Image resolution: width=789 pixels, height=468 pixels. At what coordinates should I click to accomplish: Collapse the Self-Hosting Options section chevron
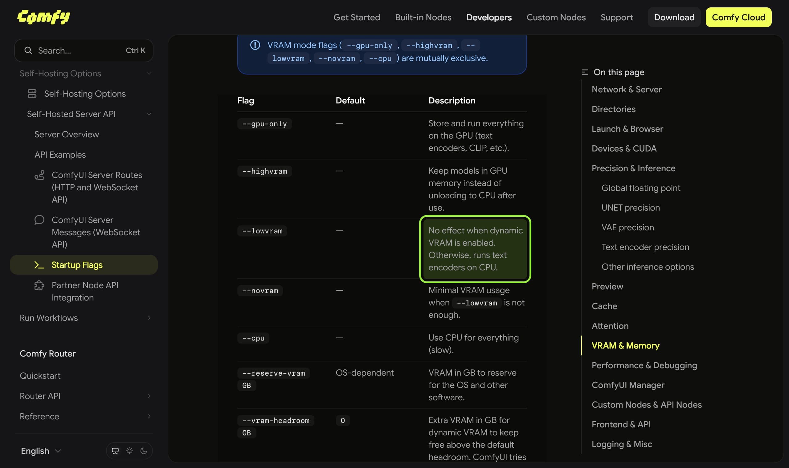[x=149, y=74]
